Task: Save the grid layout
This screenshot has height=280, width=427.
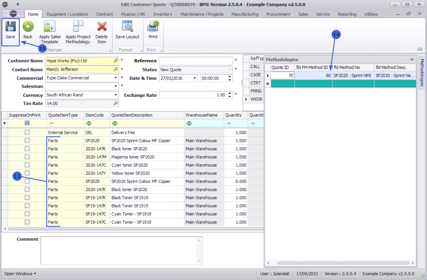Action: click(128, 30)
